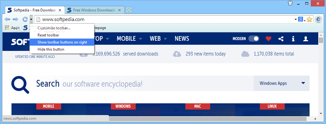The height and width of the screenshot is (124, 326).
Task: Click the cloud upload new items icon
Action: pyautogui.click(x=177, y=54)
